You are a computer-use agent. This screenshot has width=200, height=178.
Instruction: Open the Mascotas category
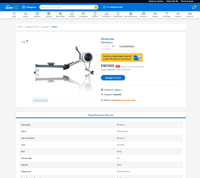[37, 15]
